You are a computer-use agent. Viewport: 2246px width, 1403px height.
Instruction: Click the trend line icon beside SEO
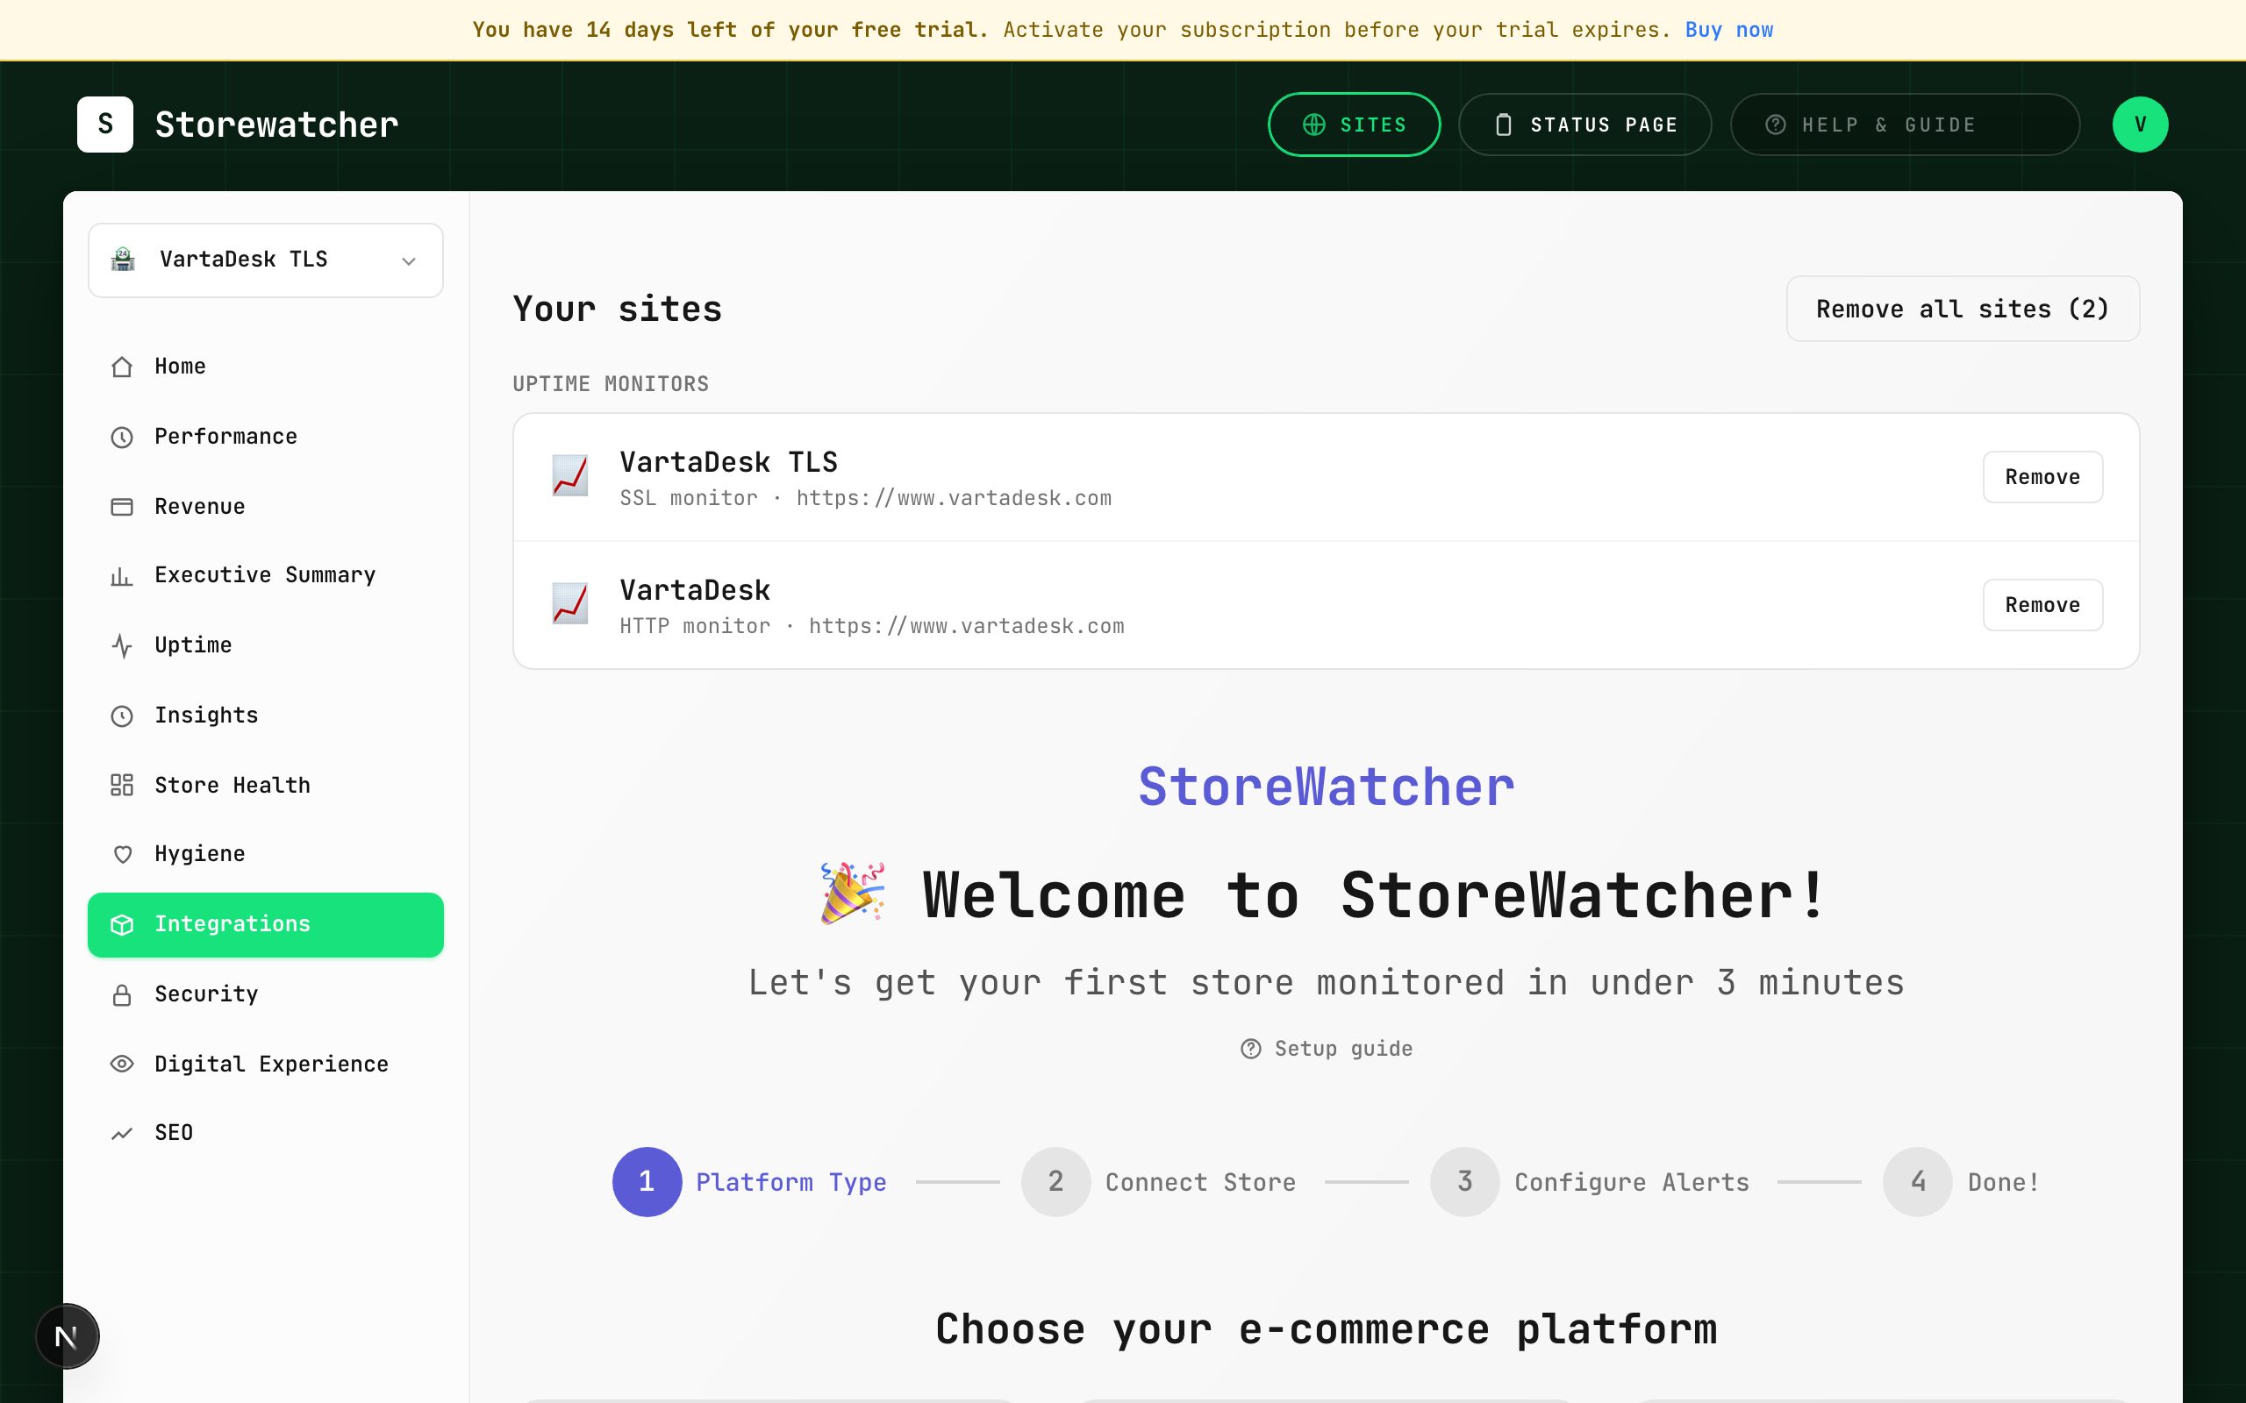point(122,1133)
